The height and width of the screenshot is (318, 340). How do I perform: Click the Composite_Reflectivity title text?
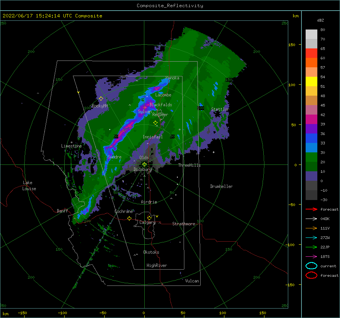(170, 6)
